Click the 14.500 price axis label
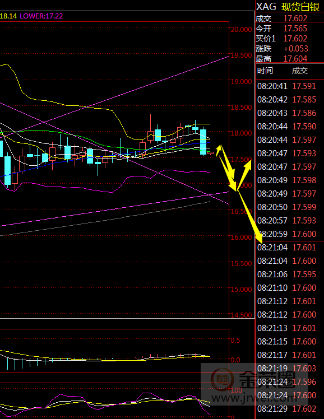The width and height of the screenshot is (324, 419). pyautogui.click(x=241, y=315)
